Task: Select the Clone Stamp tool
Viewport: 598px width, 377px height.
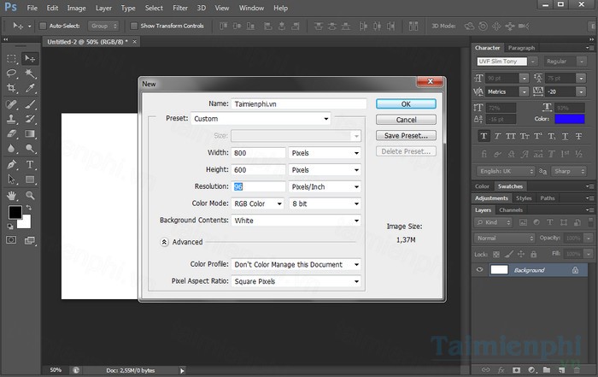Action: [x=11, y=119]
